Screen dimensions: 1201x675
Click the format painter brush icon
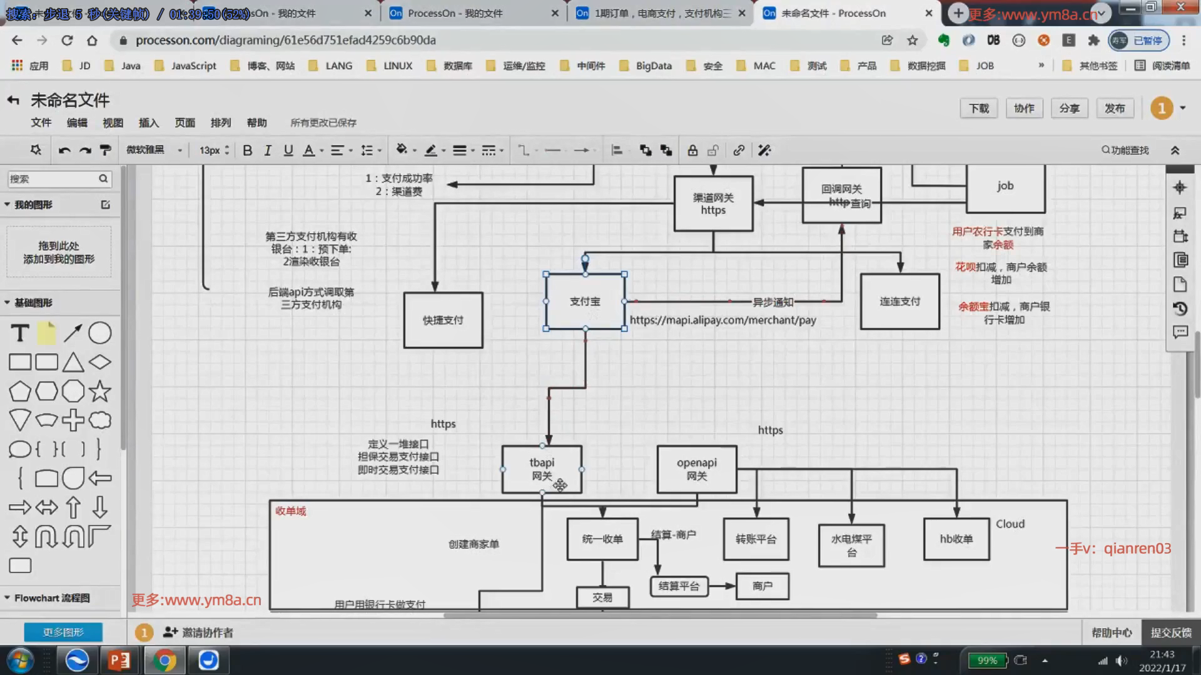pyautogui.click(x=106, y=150)
